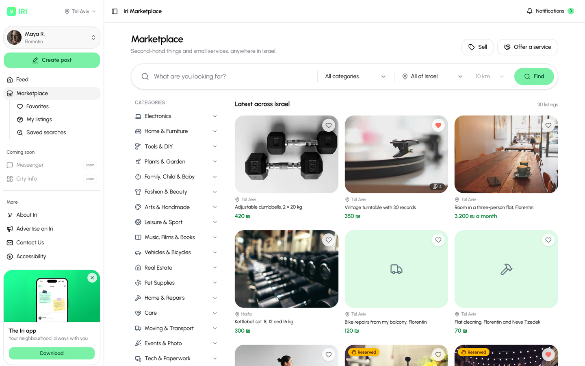Click the Create post button

(x=52, y=60)
